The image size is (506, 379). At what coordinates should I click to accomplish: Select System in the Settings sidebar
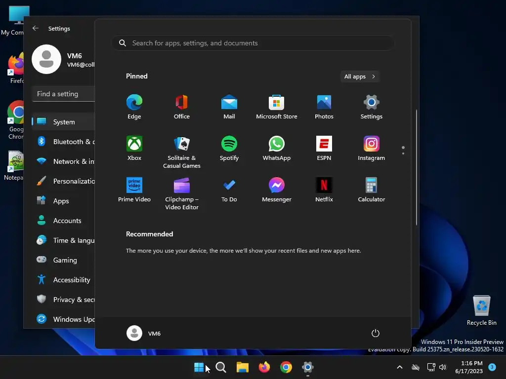(x=63, y=122)
